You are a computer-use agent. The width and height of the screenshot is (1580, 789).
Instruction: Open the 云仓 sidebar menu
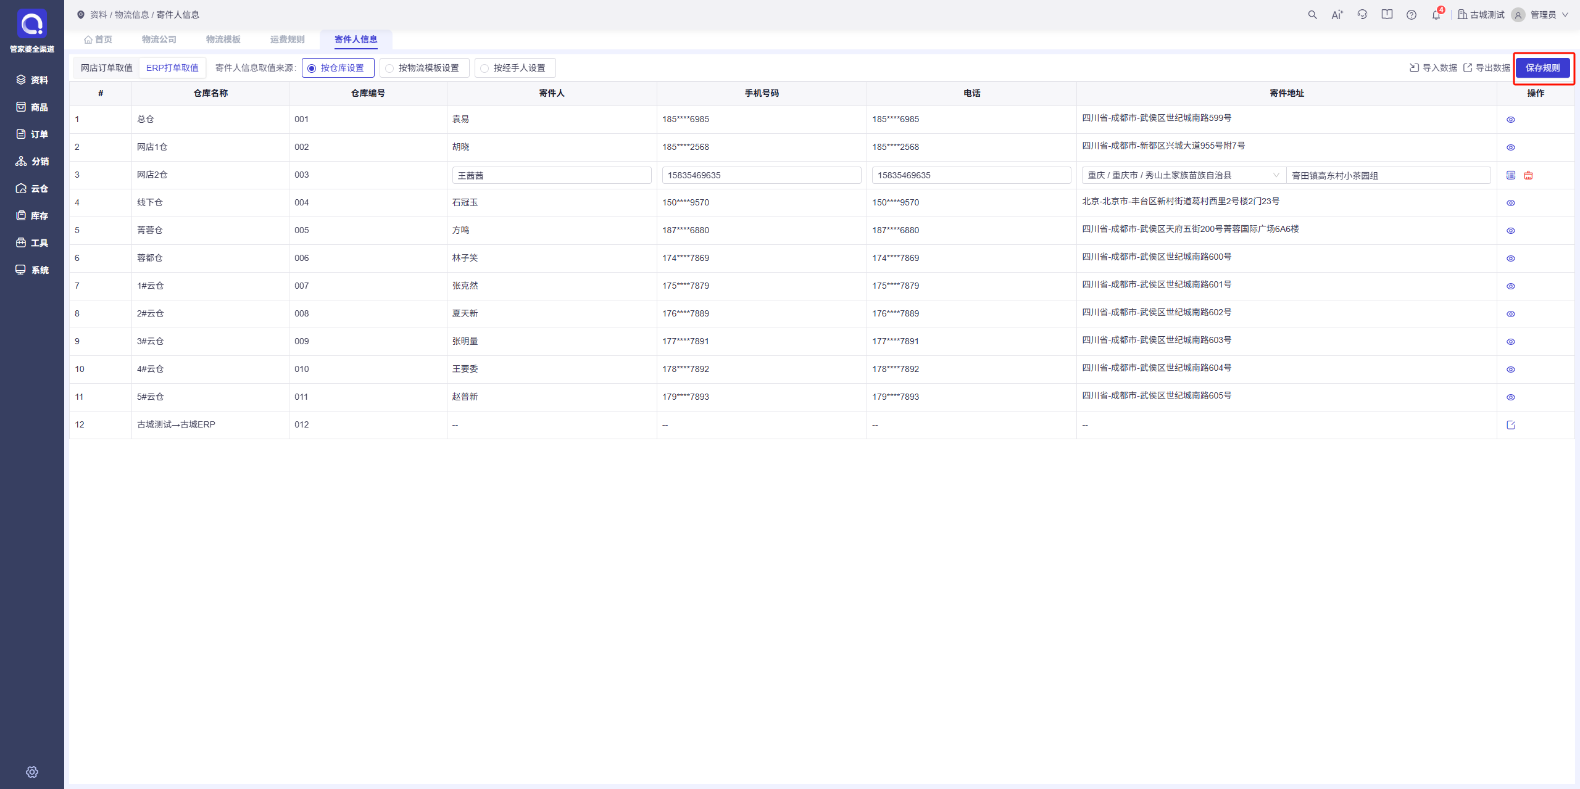32,188
